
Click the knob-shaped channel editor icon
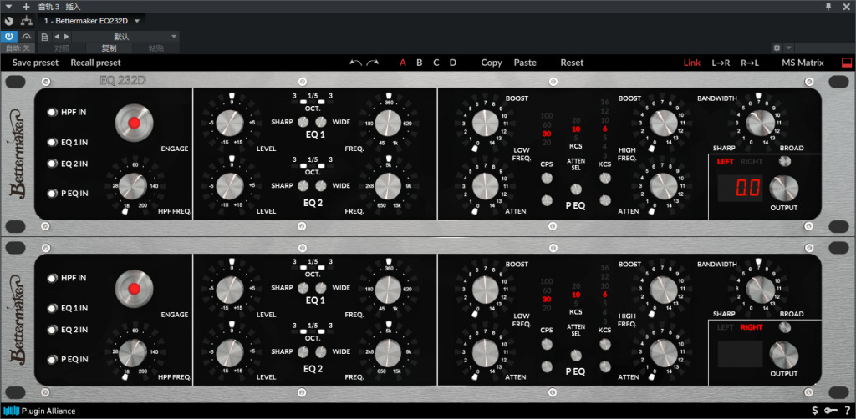8,21
